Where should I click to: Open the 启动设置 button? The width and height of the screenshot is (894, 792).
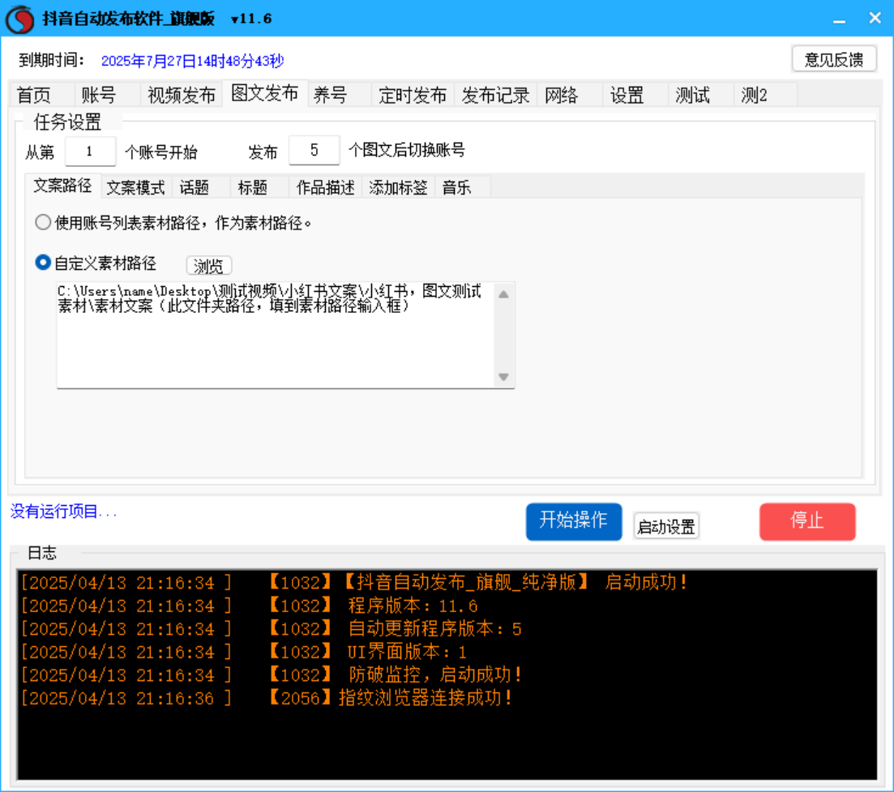click(x=666, y=526)
